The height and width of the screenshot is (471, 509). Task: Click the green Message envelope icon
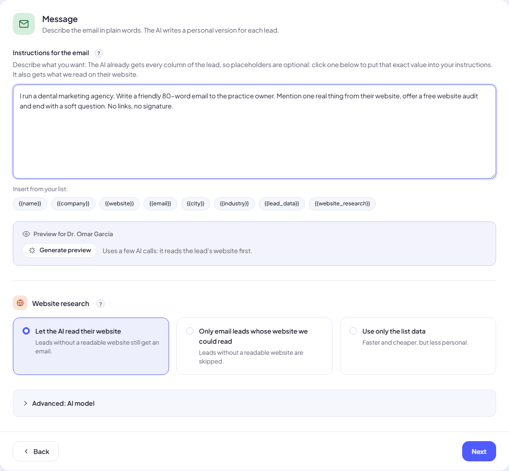pos(24,24)
